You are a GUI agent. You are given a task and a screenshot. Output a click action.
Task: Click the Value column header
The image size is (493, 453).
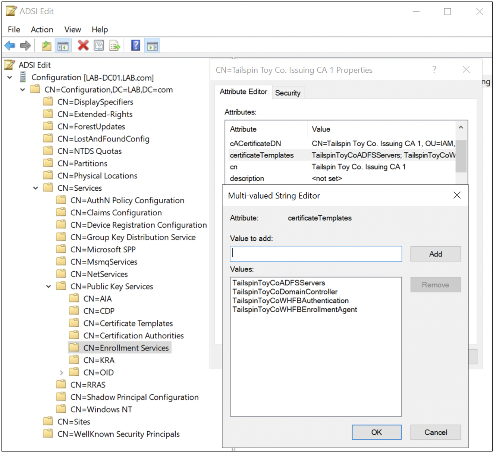382,129
